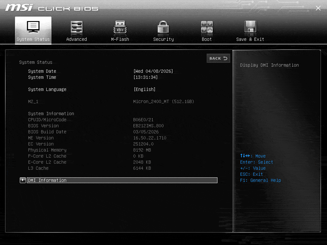Select the System Date label
Image resolution: width=327 pixels, height=245 pixels.
pos(42,71)
